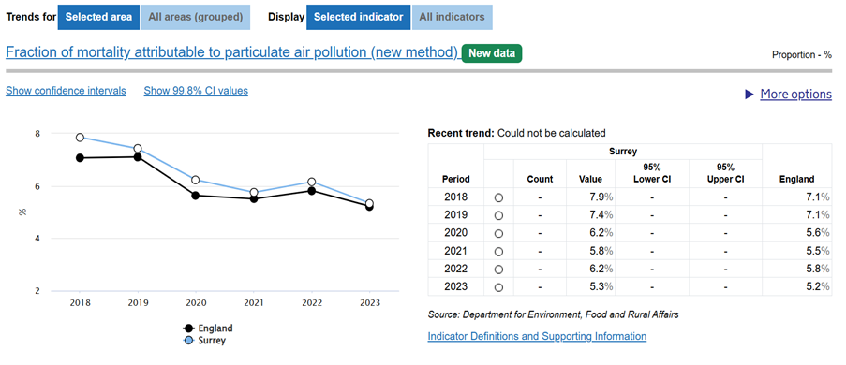Image resolution: width=846 pixels, height=365 pixels.
Task: Show 99.8% CI values
Action: point(196,91)
